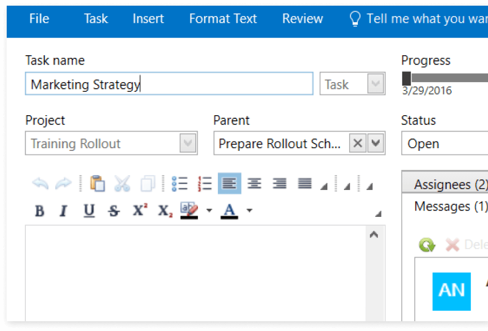Open Messages (1) in the side panel
This screenshot has width=488, height=331.
pyautogui.click(x=450, y=206)
